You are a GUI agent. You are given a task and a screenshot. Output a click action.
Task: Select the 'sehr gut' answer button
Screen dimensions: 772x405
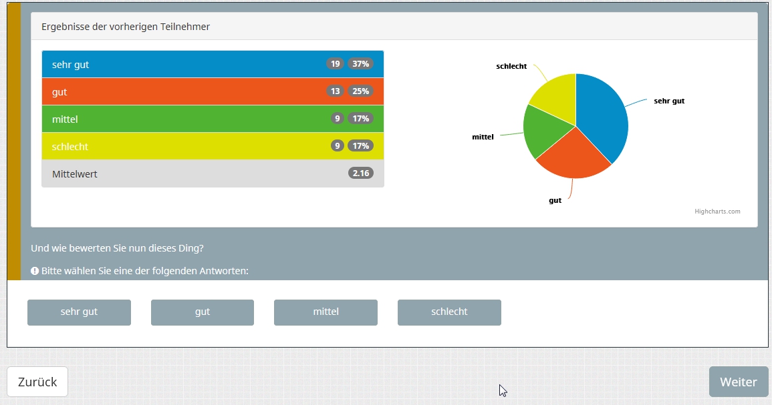click(79, 312)
